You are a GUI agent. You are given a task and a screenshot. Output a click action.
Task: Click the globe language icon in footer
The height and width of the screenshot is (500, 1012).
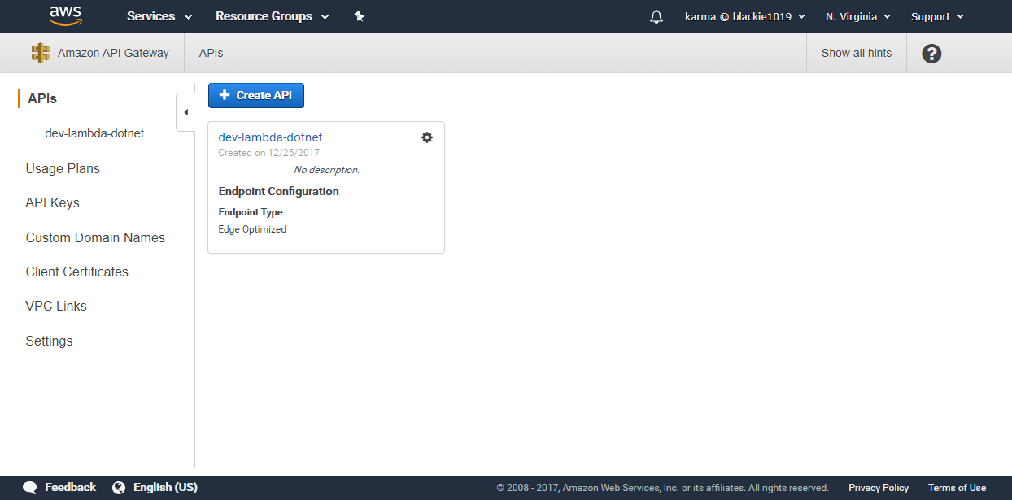119,488
